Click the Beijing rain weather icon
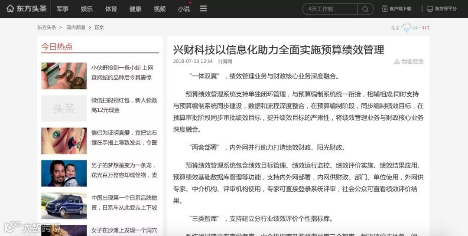Image resolution: width=468 pixels, height=236 pixels. (x=406, y=27)
